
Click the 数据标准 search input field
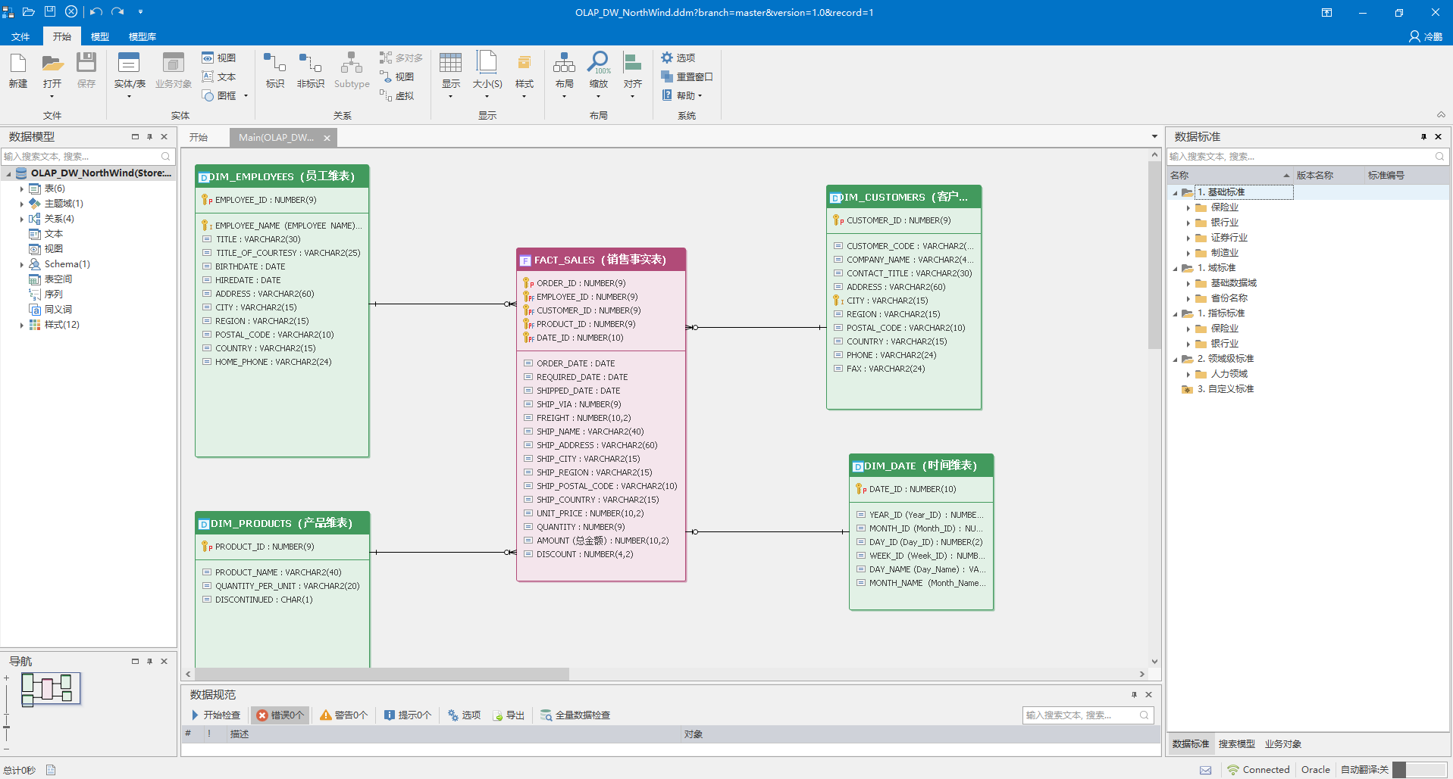tap(1307, 157)
